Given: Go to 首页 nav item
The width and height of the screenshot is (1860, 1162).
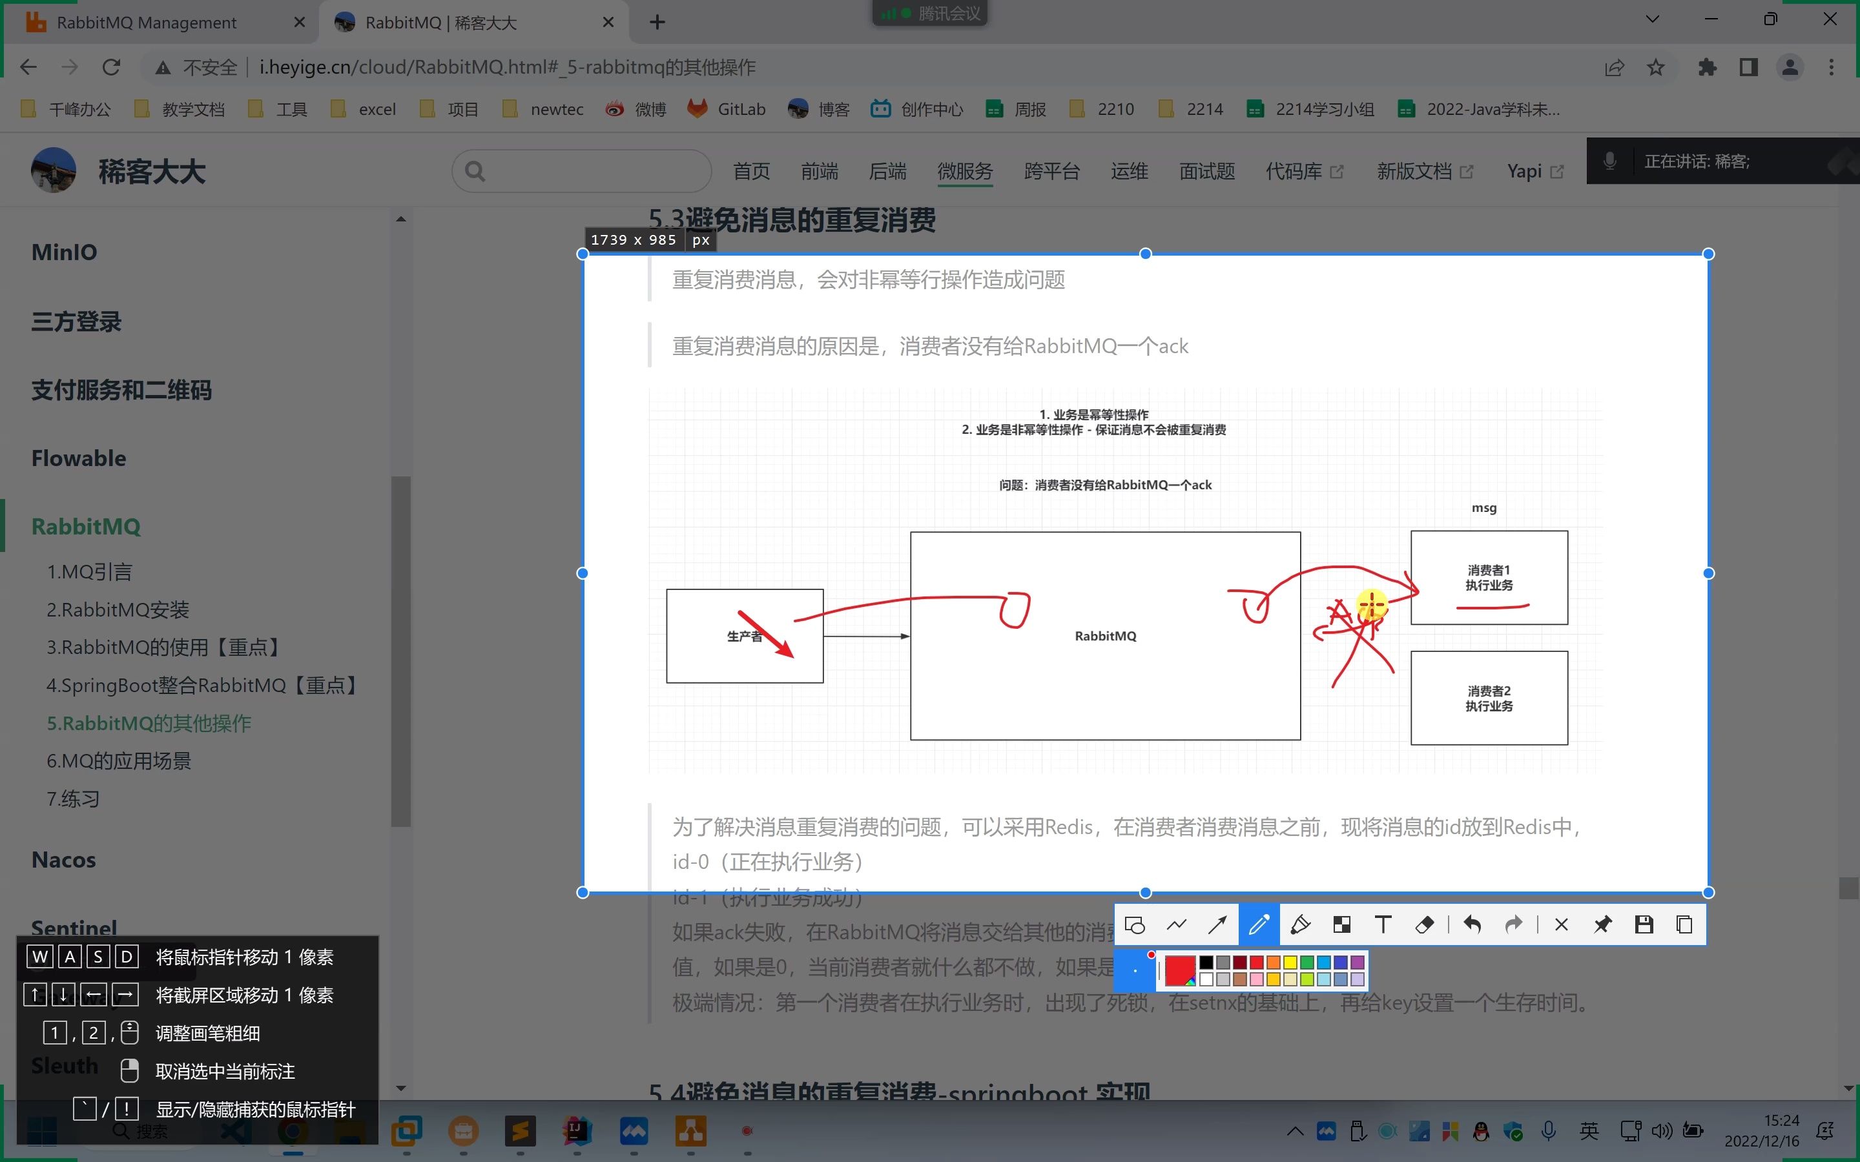Looking at the screenshot, I should 751,170.
